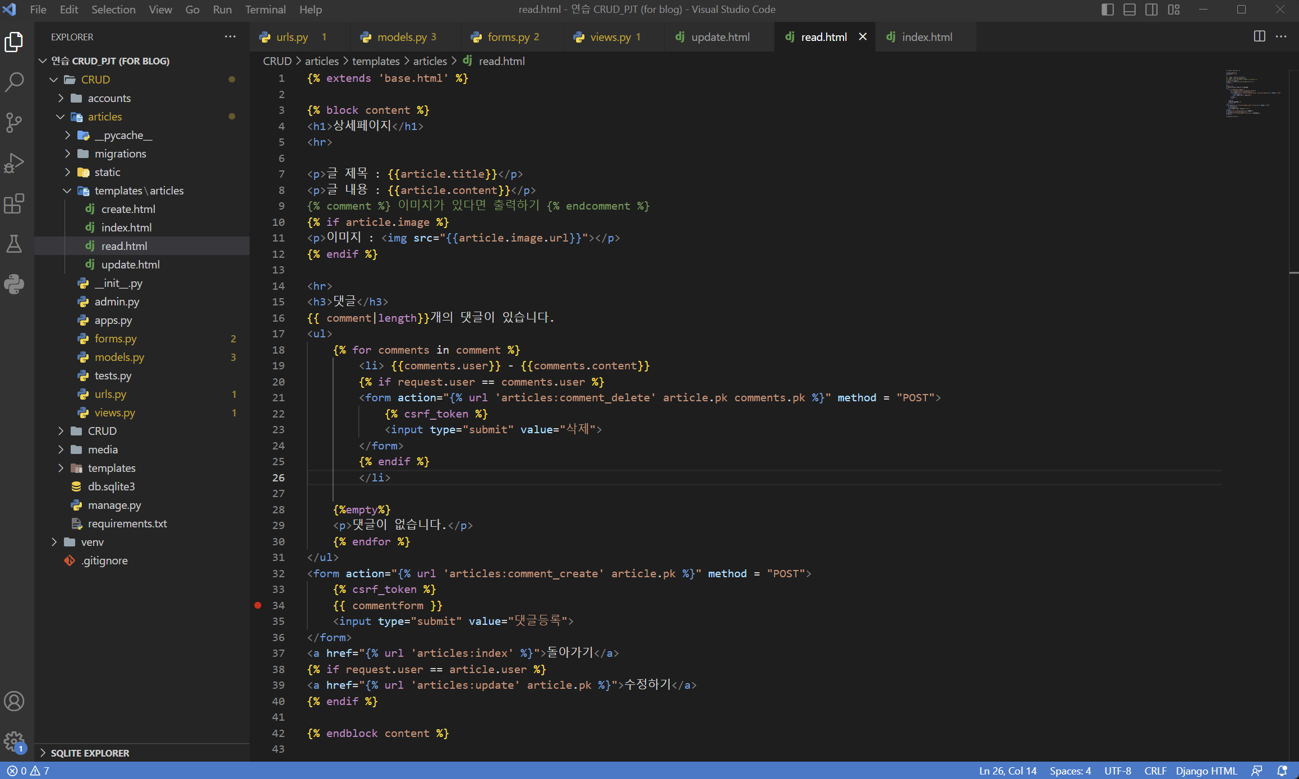
Task: Open the Terminal menu
Action: click(x=265, y=10)
